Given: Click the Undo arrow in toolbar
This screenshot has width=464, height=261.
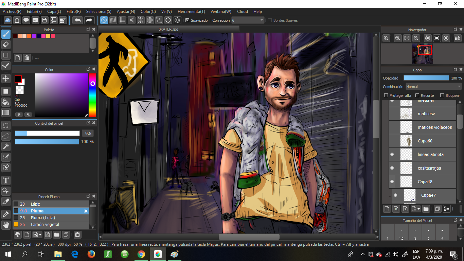Looking at the screenshot, I should click(x=78, y=20).
